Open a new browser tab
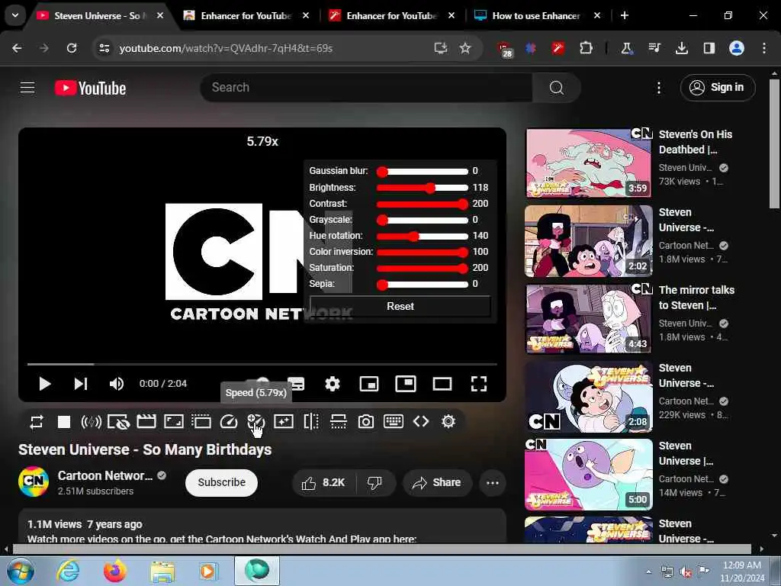This screenshot has width=781, height=586. [x=624, y=16]
